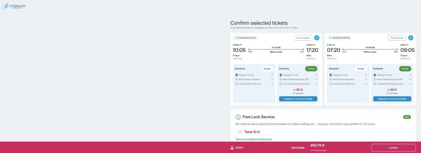Click baggage icon in outbound Budget fare
This screenshot has width=421, height=153.
tap(236, 75)
